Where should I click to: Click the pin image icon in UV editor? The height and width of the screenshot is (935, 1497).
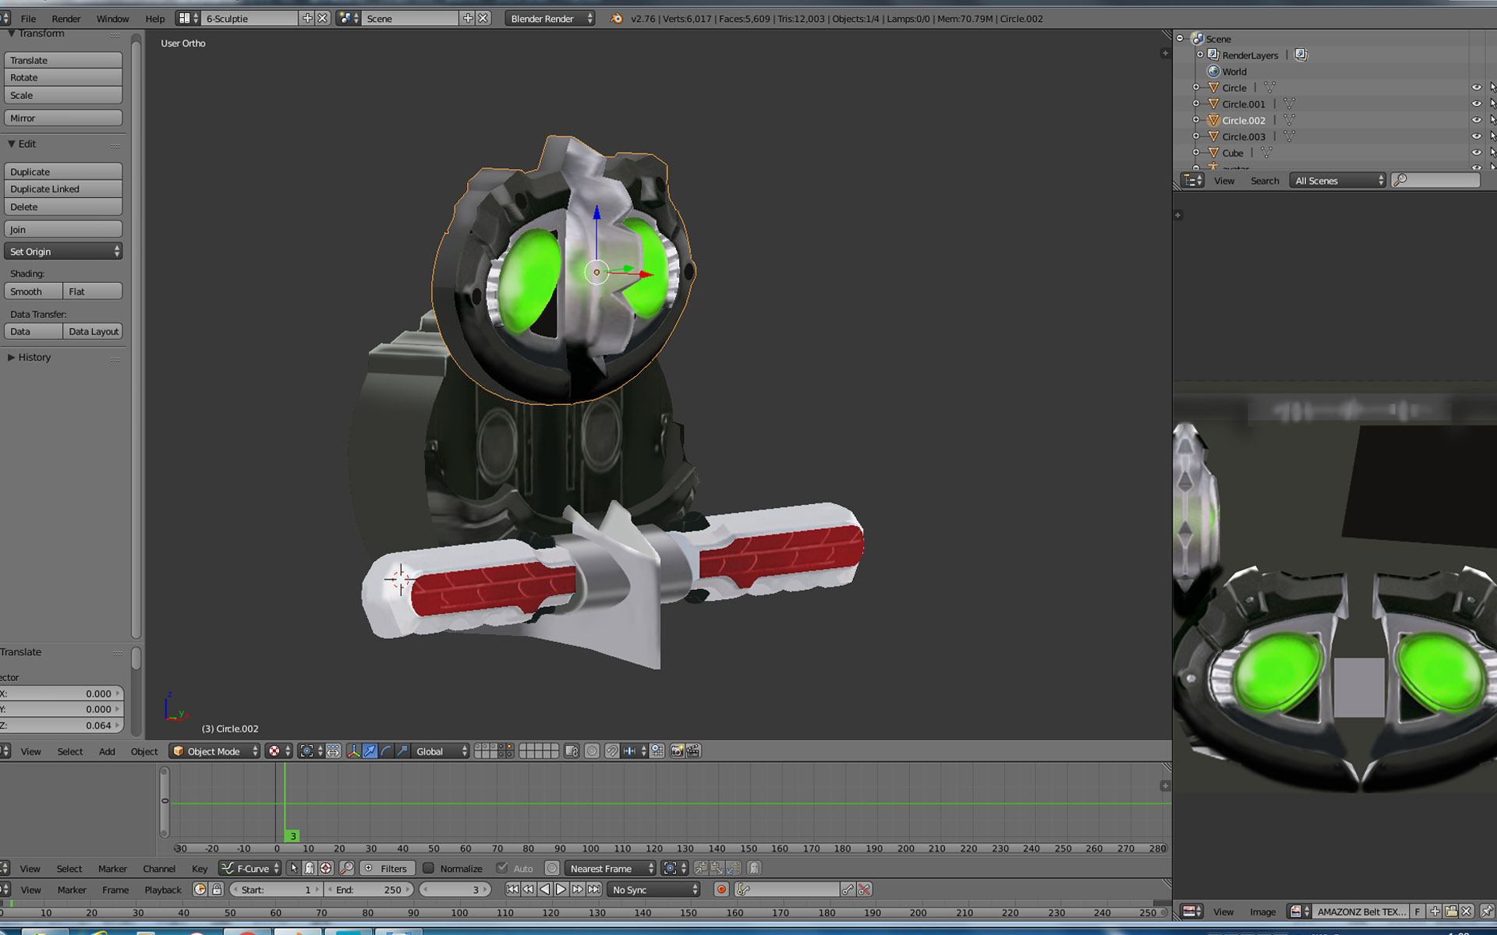pyautogui.click(x=1487, y=911)
